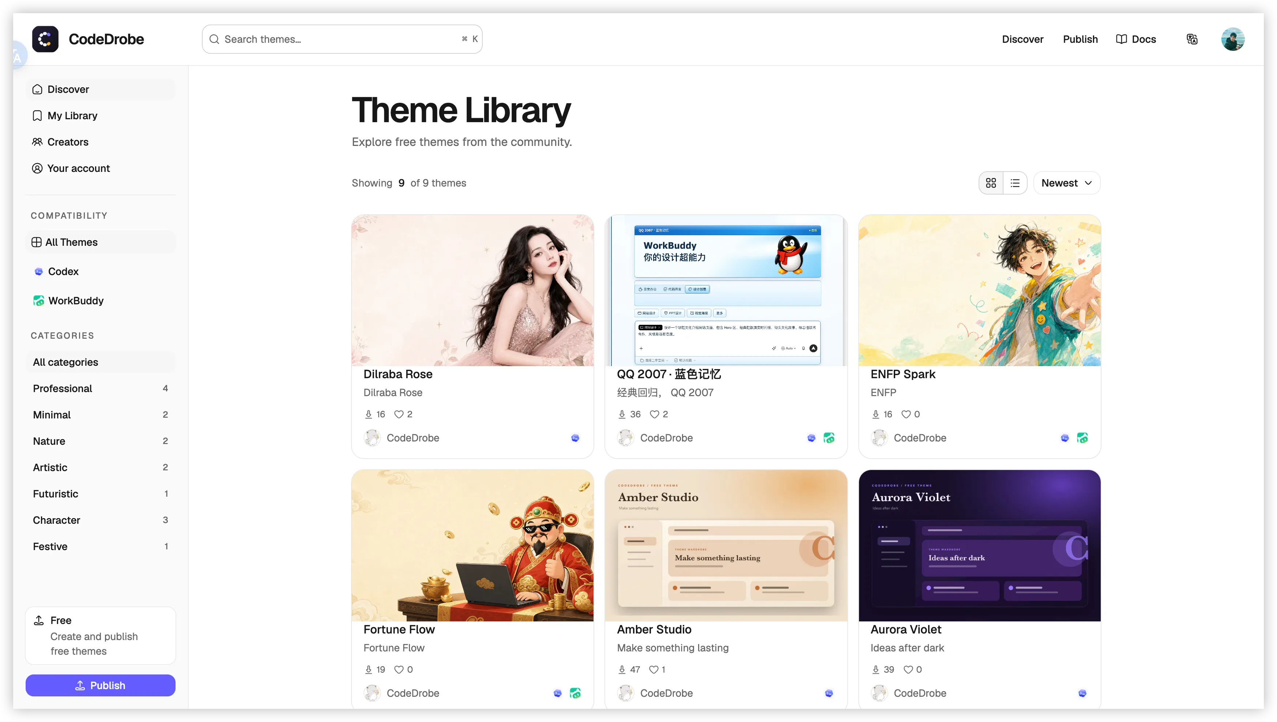Like the ENFP Spark theme heart icon
Image resolution: width=1277 pixels, height=722 pixels.
pos(906,414)
